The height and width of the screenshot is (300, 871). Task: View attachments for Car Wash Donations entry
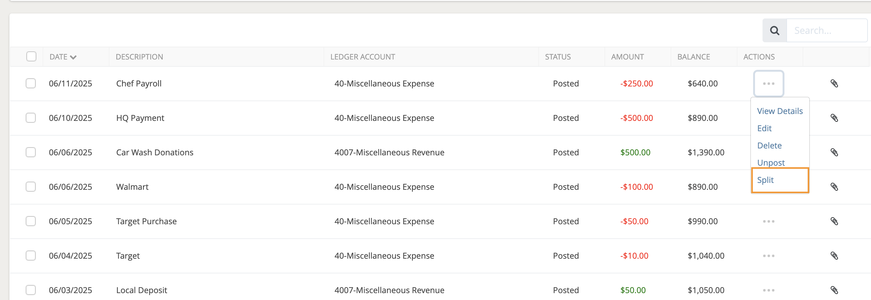pyautogui.click(x=836, y=153)
